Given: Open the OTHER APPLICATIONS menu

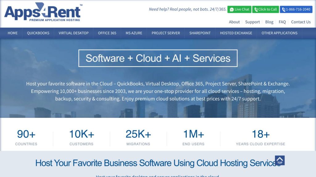Looking at the screenshot, I should [279, 33].
